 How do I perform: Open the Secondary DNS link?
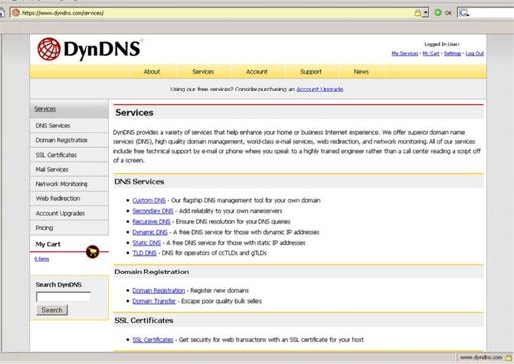click(153, 211)
